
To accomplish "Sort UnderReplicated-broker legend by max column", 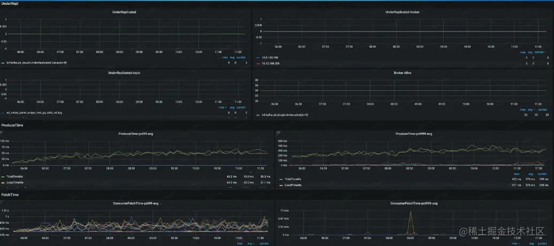I will [x=522, y=52].
